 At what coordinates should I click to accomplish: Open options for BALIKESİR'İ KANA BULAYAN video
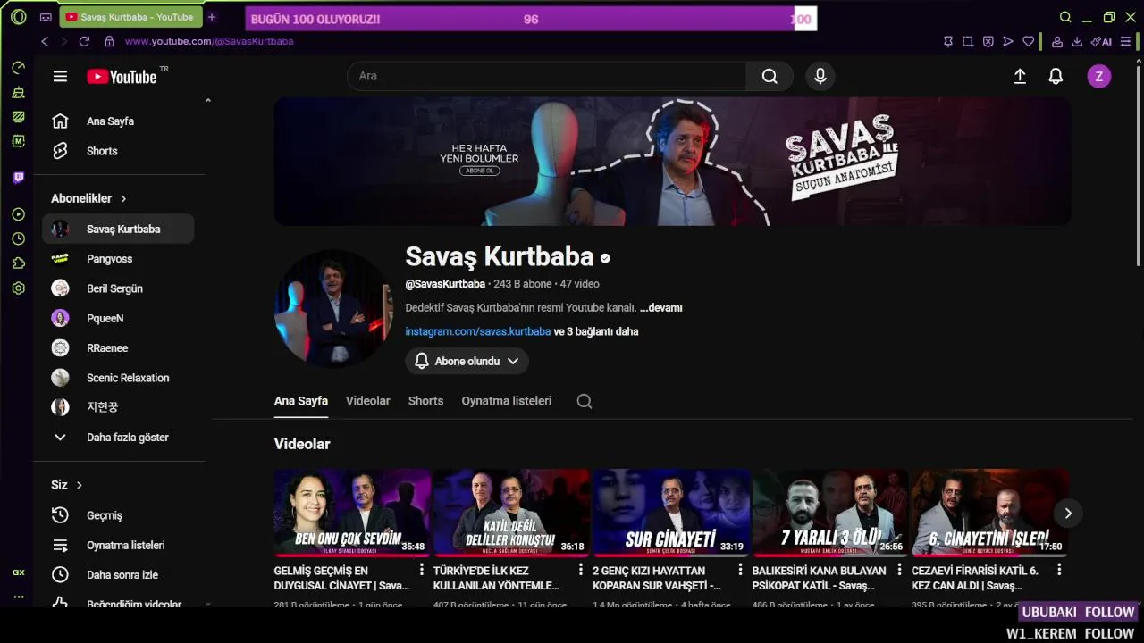pyautogui.click(x=900, y=570)
